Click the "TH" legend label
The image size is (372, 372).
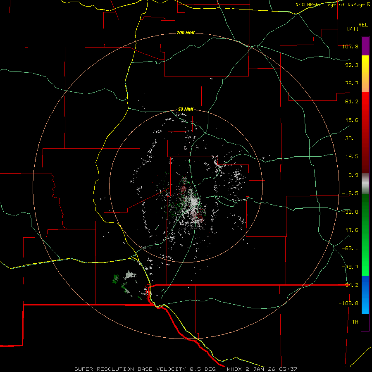355,322
